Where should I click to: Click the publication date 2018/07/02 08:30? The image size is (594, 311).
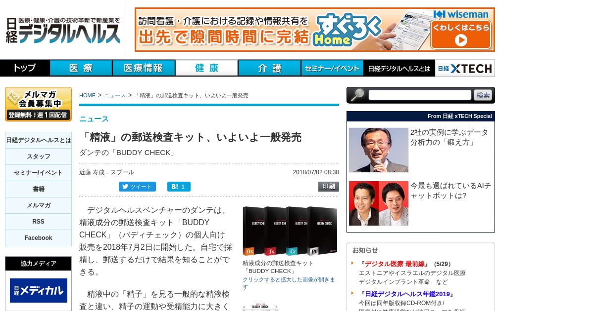[x=316, y=172]
